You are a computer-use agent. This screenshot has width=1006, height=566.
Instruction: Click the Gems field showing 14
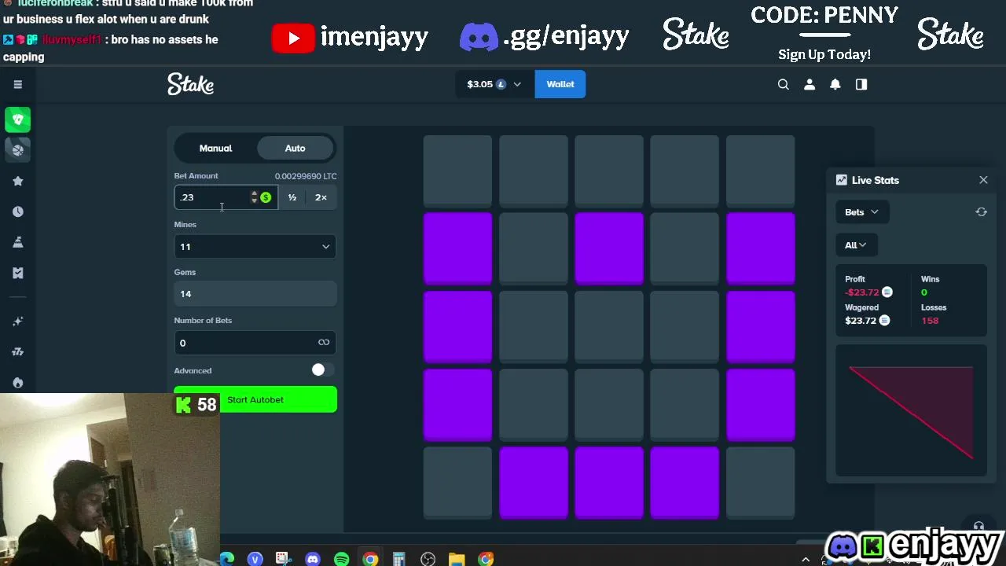(x=255, y=294)
